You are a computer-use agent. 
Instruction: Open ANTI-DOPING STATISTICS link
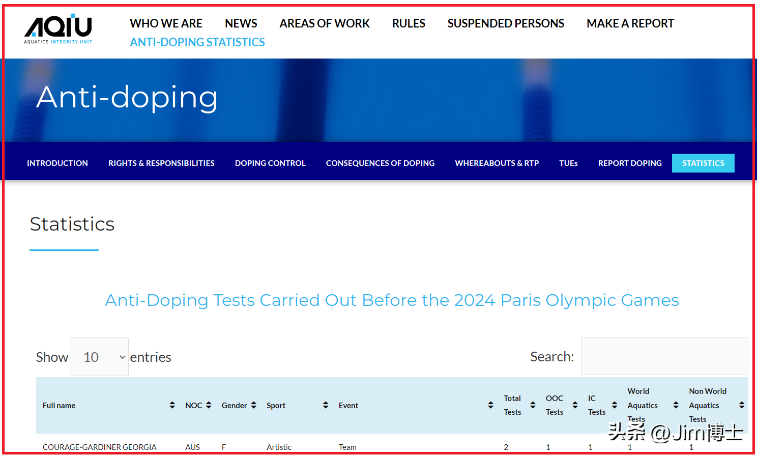197,42
